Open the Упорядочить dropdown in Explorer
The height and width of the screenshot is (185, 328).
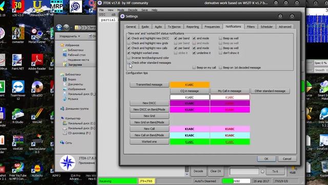coord(70,36)
